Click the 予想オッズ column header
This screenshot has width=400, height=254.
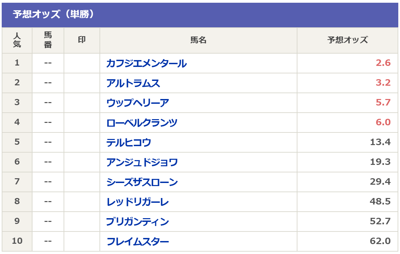coord(347,40)
